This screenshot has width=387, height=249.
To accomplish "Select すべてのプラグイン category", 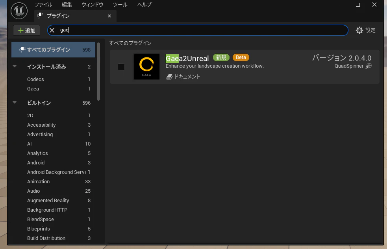I will pos(53,50).
